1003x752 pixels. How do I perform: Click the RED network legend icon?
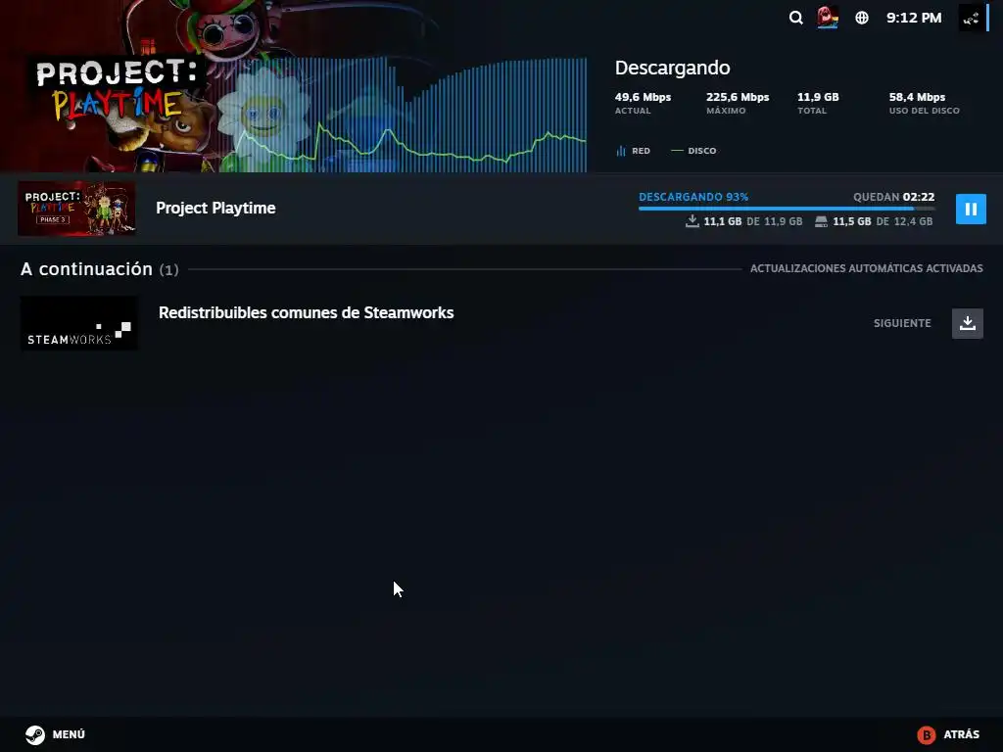[x=620, y=151]
